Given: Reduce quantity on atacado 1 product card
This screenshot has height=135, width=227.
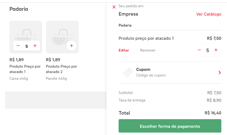Looking at the screenshot, I should (x=18, y=46).
